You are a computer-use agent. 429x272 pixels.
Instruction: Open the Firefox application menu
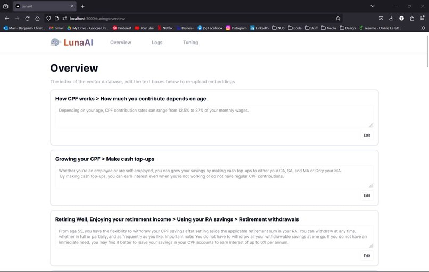[x=423, y=18]
